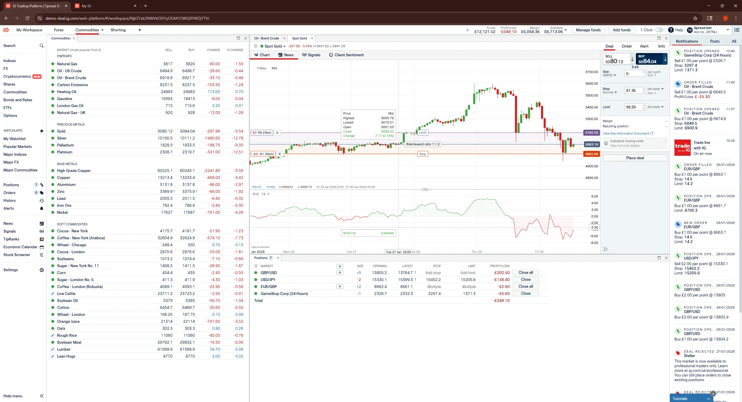Toggle the 1-Click dealing switch

point(659,30)
